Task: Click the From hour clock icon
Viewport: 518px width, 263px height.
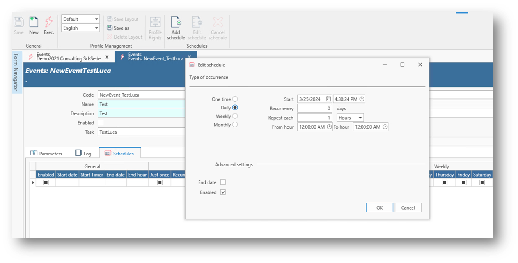Action: tap(329, 127)
